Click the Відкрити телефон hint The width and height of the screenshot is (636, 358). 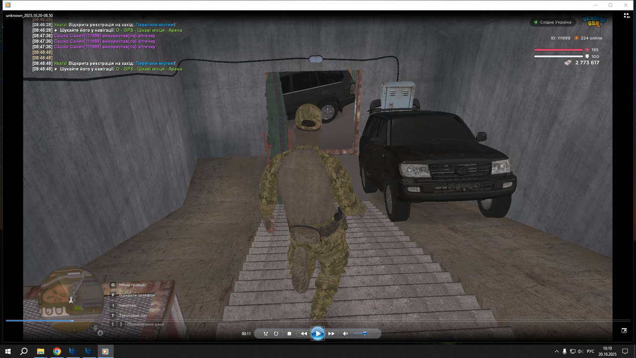137,295
